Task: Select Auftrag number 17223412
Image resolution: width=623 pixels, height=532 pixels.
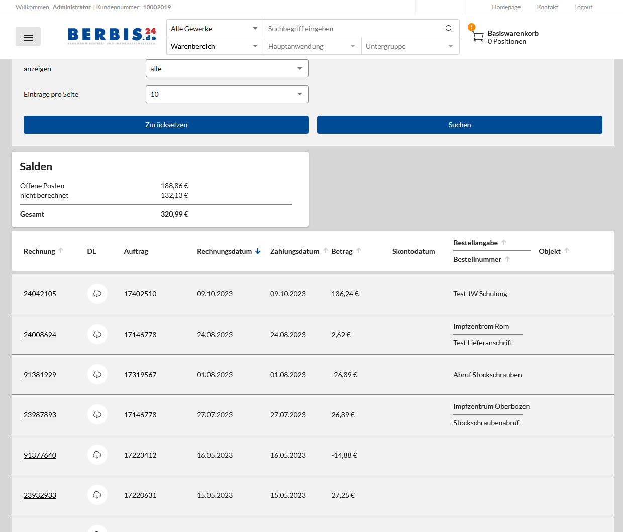Action: click(x=140, y=455)
